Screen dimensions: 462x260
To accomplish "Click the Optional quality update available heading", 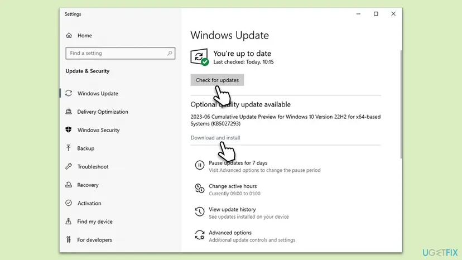I will pos(240,104).
